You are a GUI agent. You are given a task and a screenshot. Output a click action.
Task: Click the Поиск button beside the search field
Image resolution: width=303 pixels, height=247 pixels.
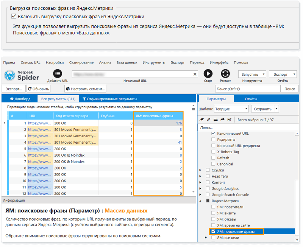coord(289,89)
